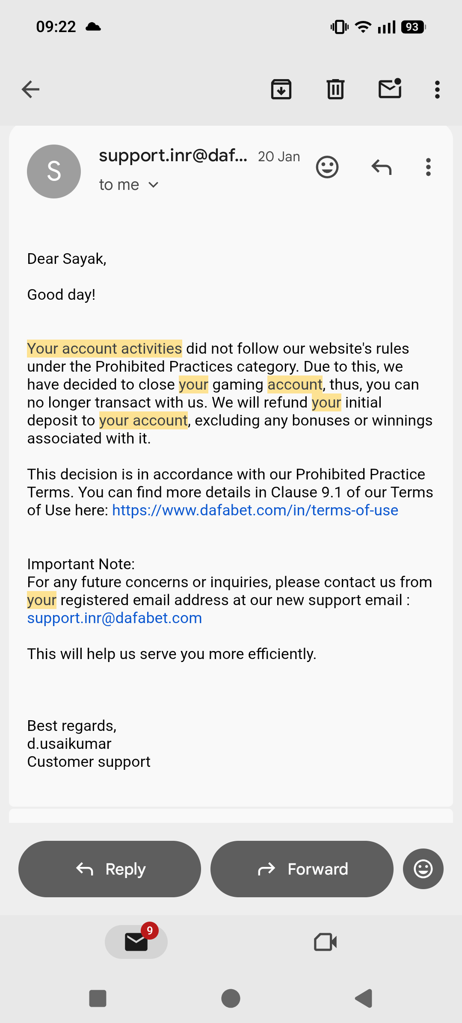Open top toolbar three-dot overflow menu
This screenshot has height=1023, width=462.
coord(437,89)
